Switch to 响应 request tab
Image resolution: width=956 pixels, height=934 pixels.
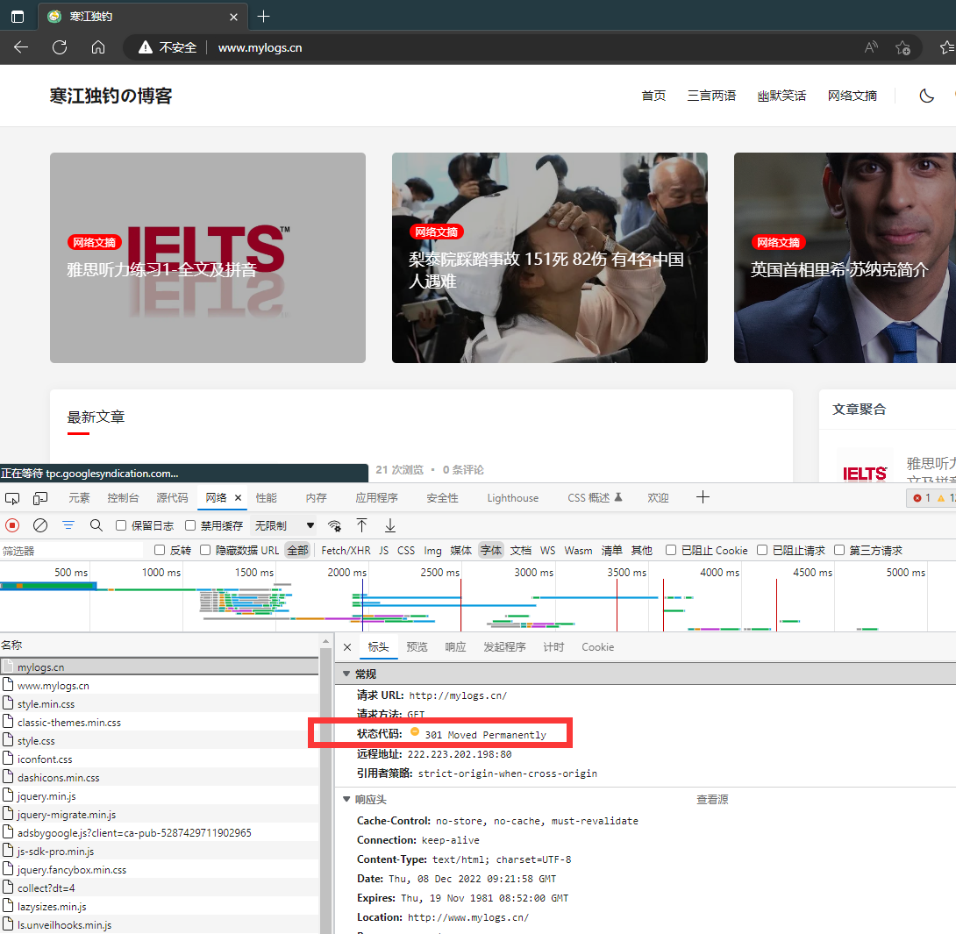pyautogui.click(x=455, y=647)
